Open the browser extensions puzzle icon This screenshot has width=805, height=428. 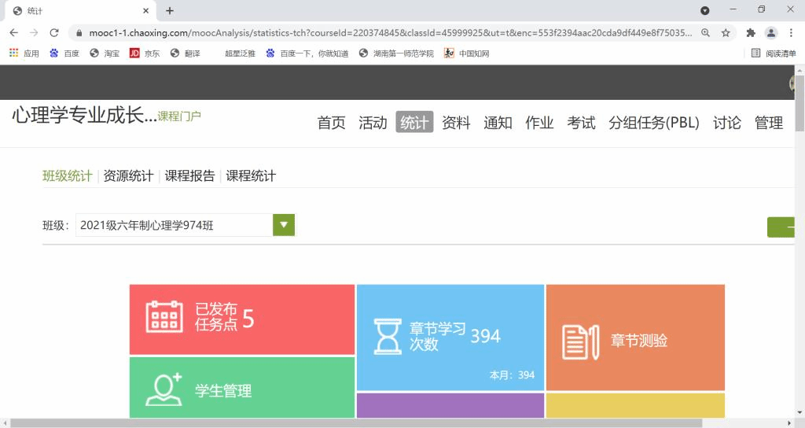click(x=751, y=33)
